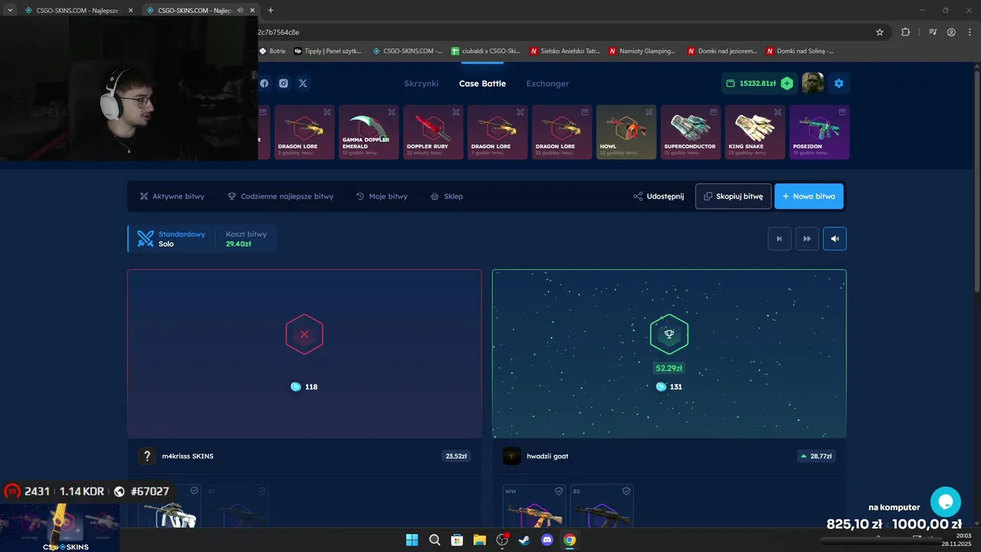The image size is (981, 552).
Task: Click the skip-to-next playback button
Action: 779,238
